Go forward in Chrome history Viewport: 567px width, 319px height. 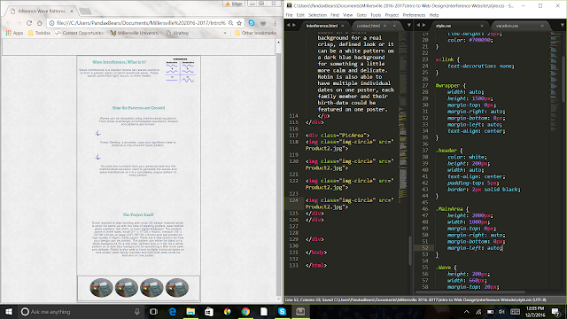pos(19,23)
